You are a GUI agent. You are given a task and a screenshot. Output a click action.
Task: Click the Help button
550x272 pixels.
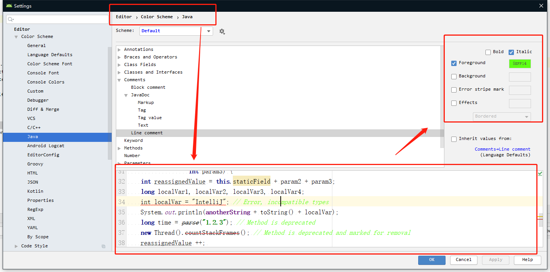528,260
